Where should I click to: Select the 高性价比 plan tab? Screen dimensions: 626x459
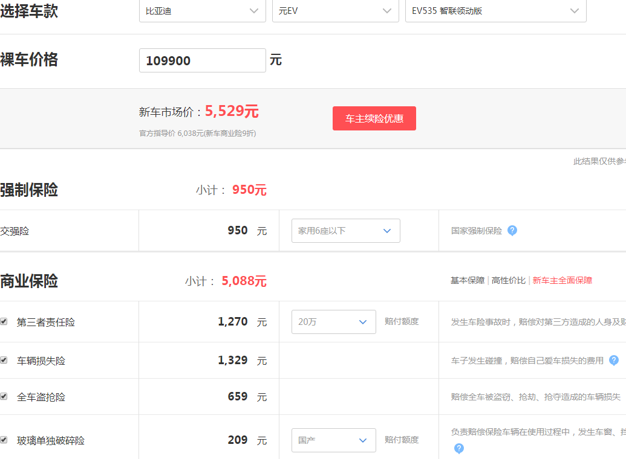click(x=509, y=280)
